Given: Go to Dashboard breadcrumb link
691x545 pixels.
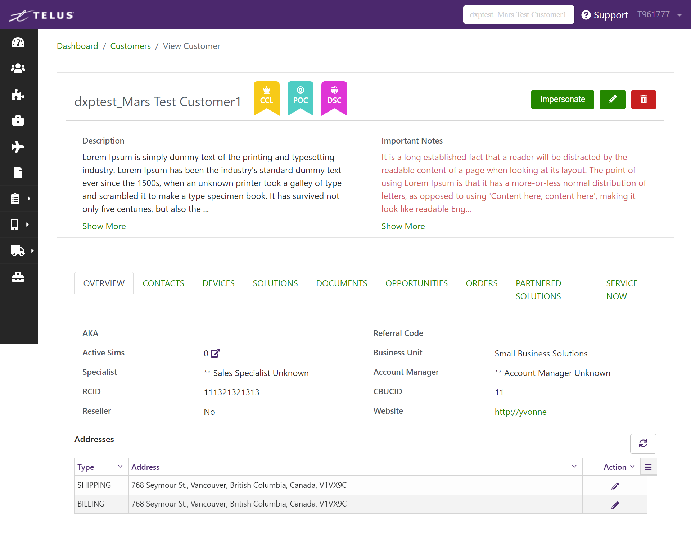Looking at the screenshot, I should point(77,46).
